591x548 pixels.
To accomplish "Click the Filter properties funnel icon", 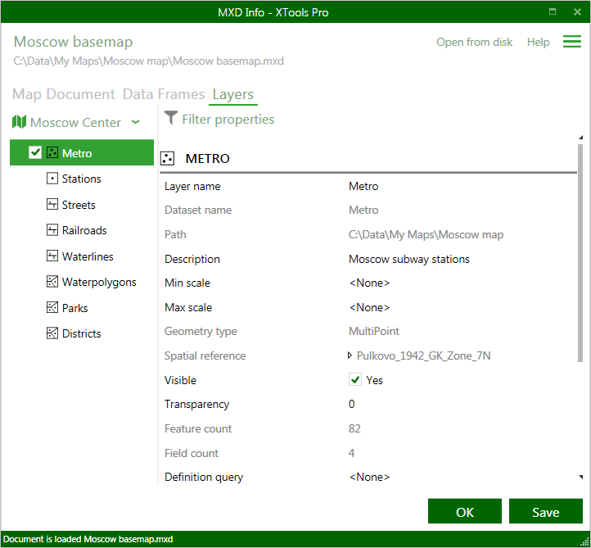I will pos(171,118).
